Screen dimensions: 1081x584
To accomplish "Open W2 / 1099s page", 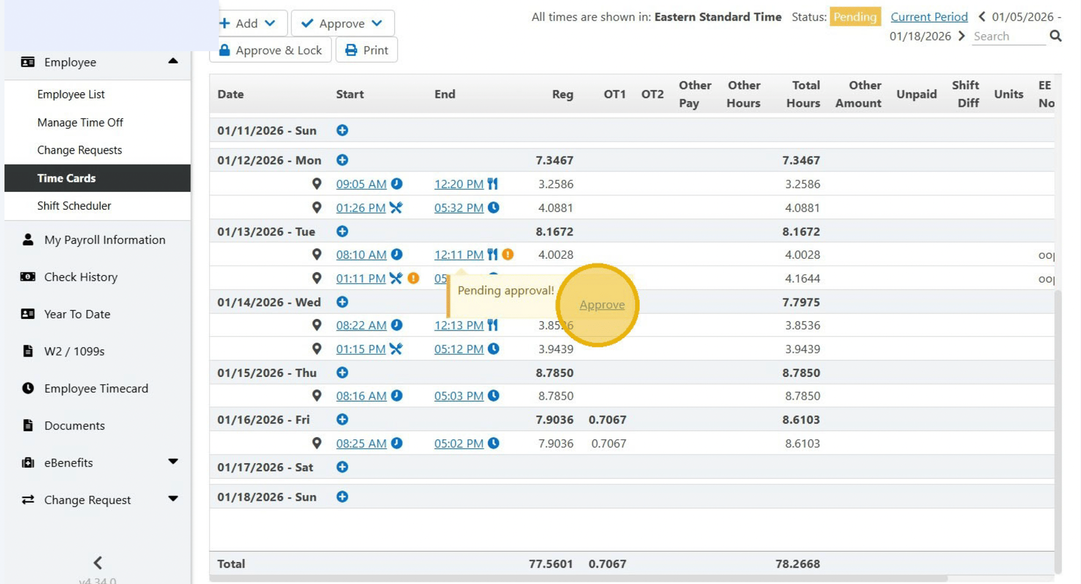I will [74, 351].
